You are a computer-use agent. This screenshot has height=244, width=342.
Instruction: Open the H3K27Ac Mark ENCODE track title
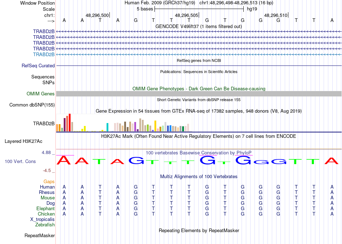(x=199, y=136)
